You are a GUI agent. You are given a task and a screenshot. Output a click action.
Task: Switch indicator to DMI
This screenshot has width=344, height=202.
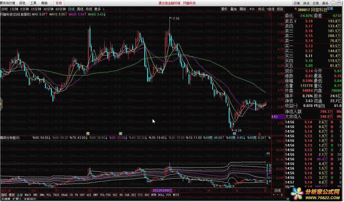(x=36, y=195)
